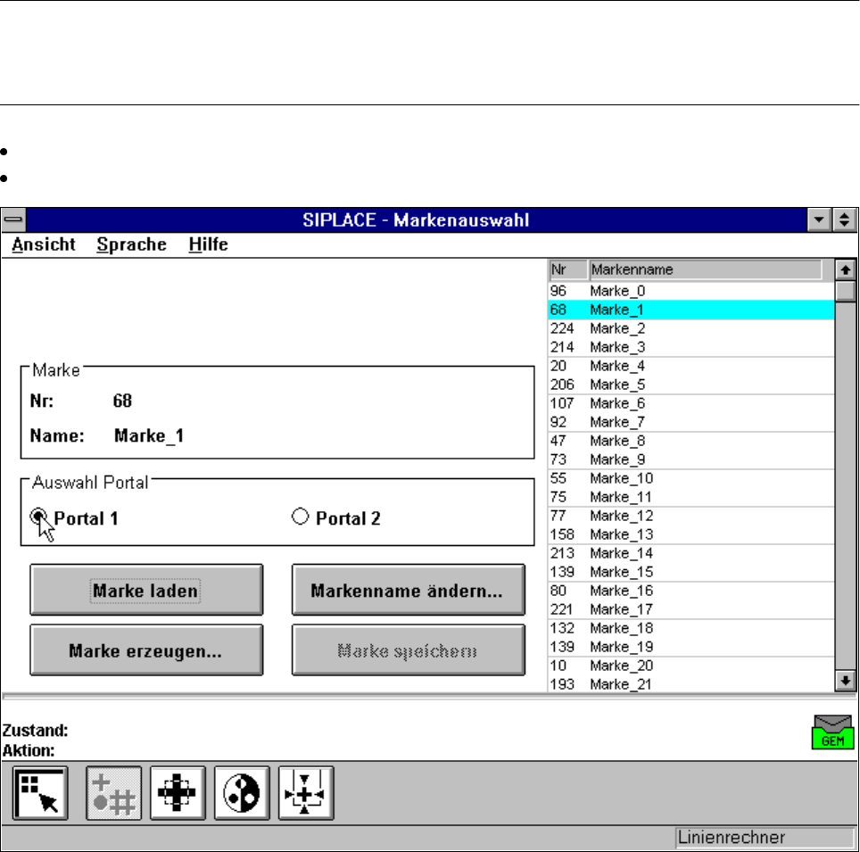
Task: Click the Zustand: status label
Action: pos(35,731)
